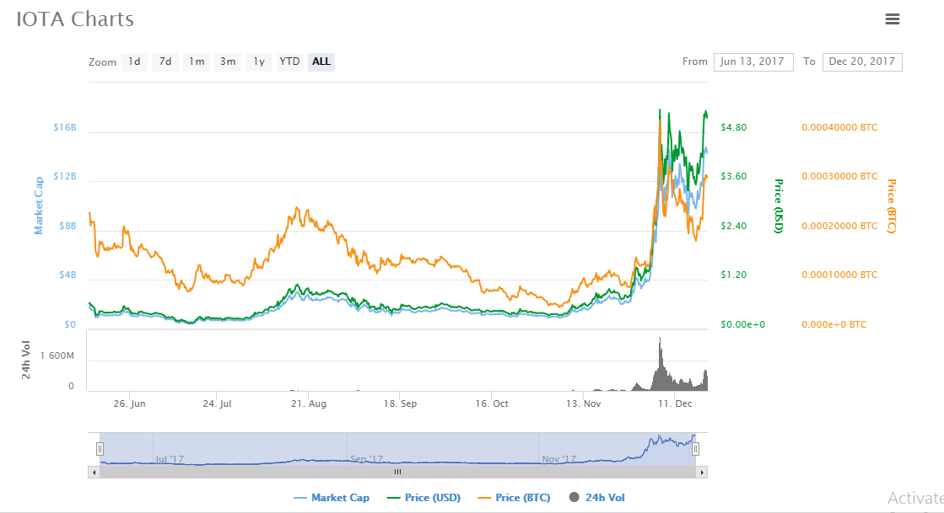
Task: Toggle Price (USD) series in legend
Action: coord(423,497)
